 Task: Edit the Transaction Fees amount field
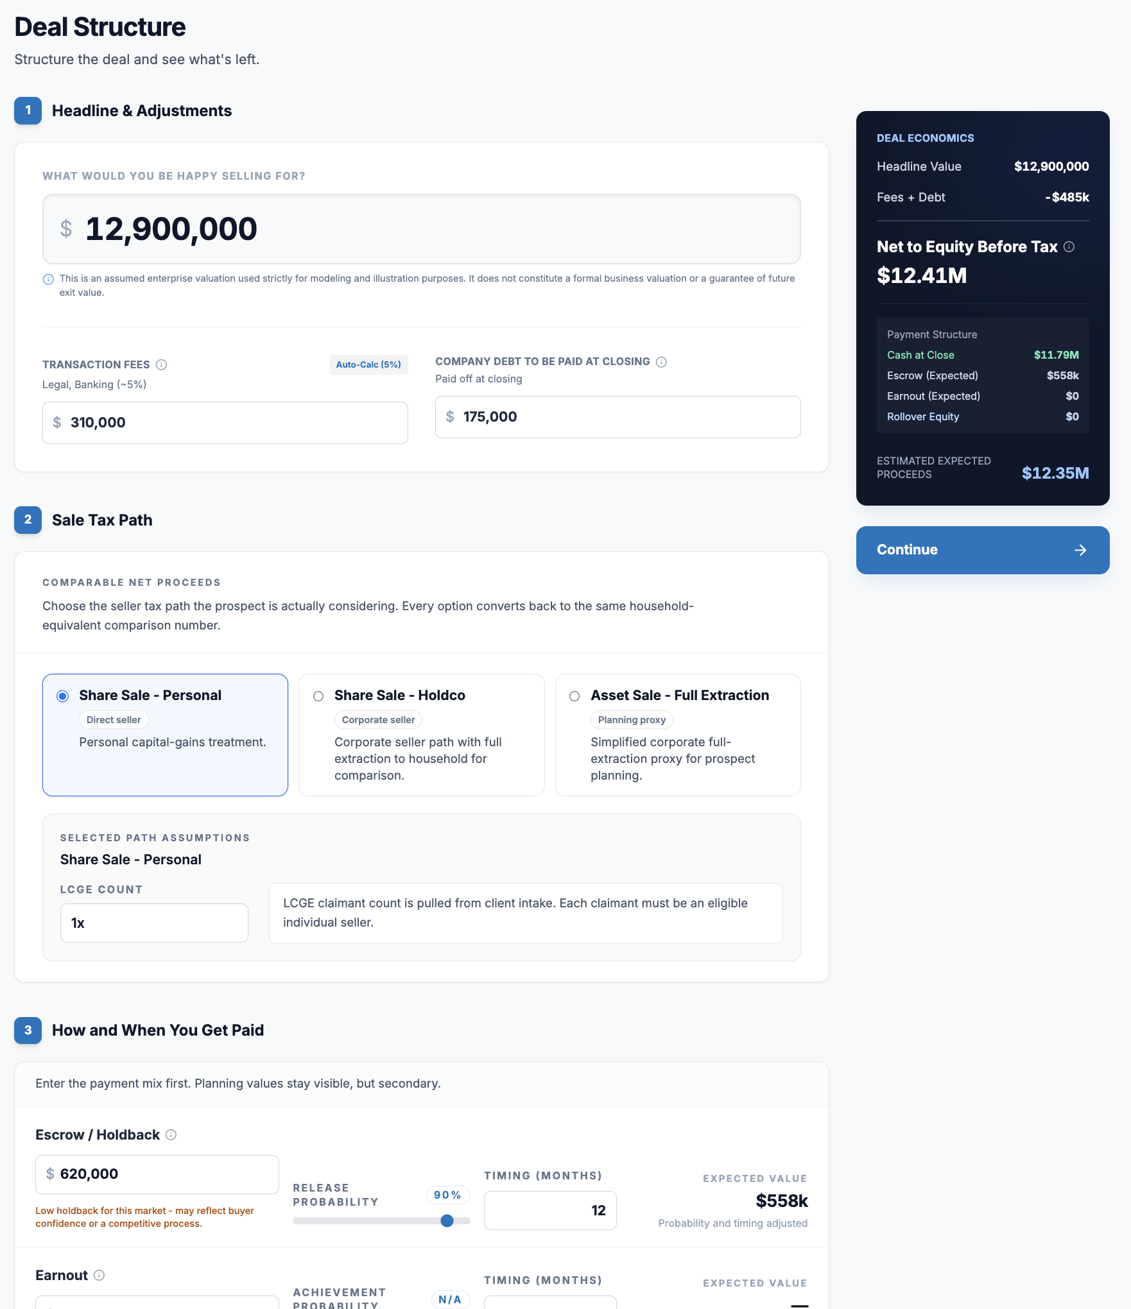click(x=225, y=423)
